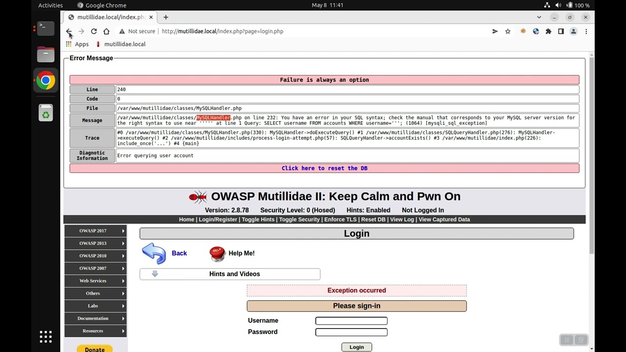Viewport: 626px width, 352px height.
Task: Open View Captured Data link
Action: click(x=444, y=220)
